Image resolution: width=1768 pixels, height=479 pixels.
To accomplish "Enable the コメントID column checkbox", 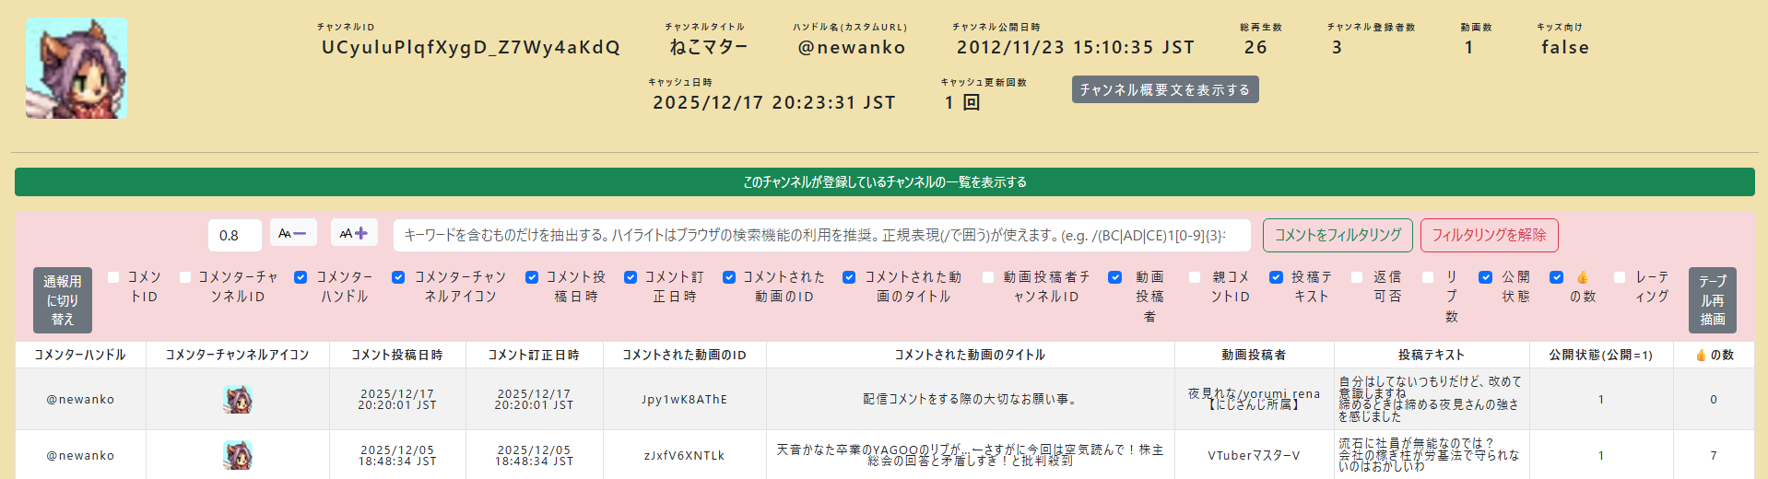I will point(114,277).
